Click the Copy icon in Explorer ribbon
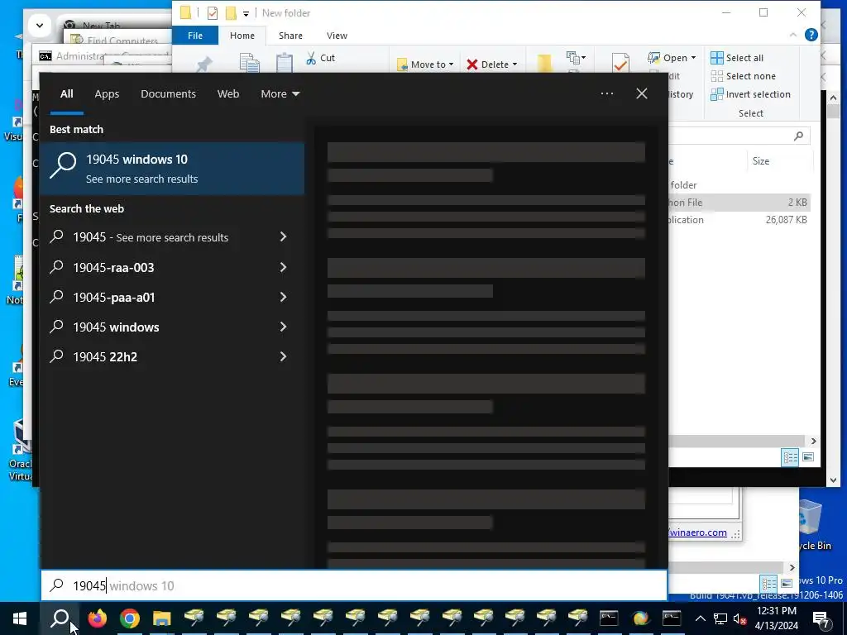Viewport: 847px width, 635px height. coord(249,63)
